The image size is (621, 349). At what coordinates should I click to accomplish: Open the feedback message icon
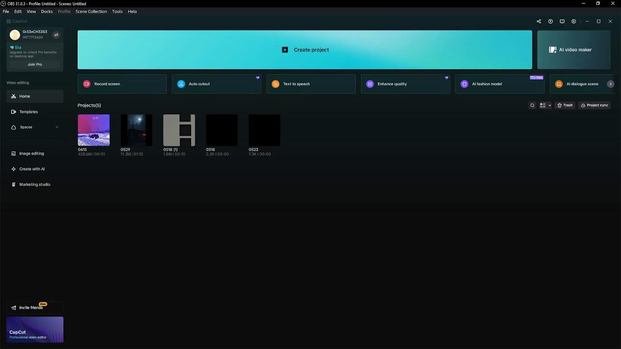click(x=562, y=21)
